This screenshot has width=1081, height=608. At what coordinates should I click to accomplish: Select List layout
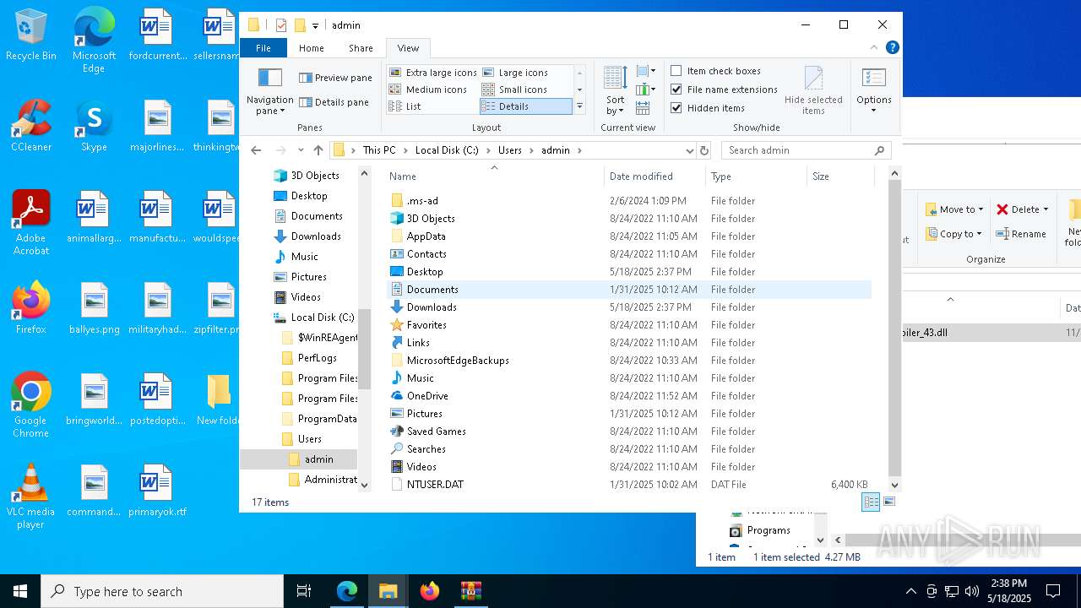point(405,106)
